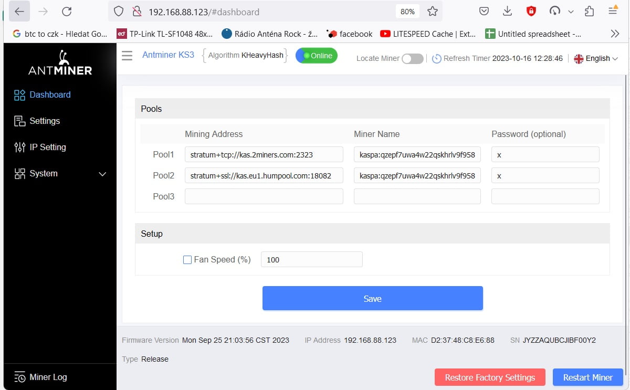Enable the Fan Speed checkbox
The height and width of the screenshot is (390, 630).
point(187,259)
